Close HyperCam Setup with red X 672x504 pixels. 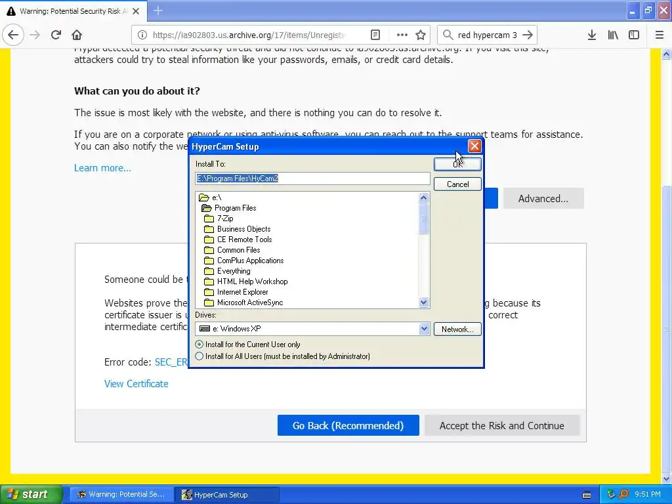tap(474, 146)
